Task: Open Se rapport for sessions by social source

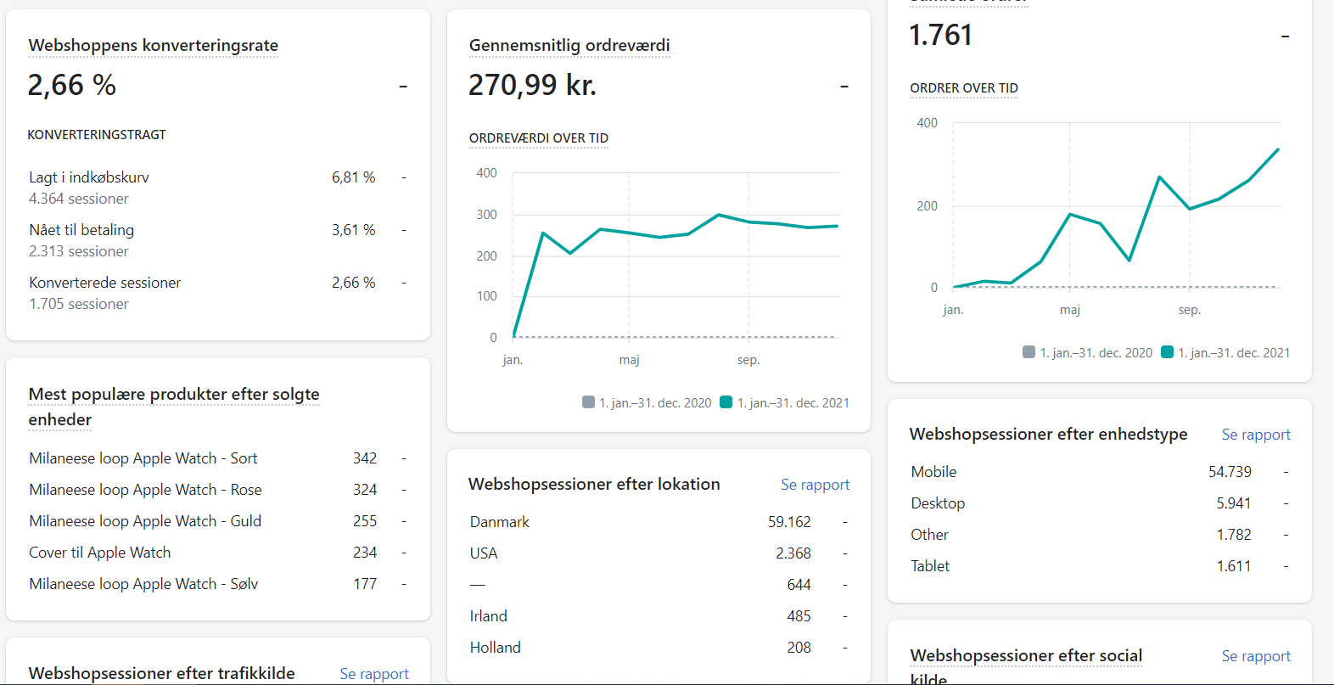Action: 1255,656
